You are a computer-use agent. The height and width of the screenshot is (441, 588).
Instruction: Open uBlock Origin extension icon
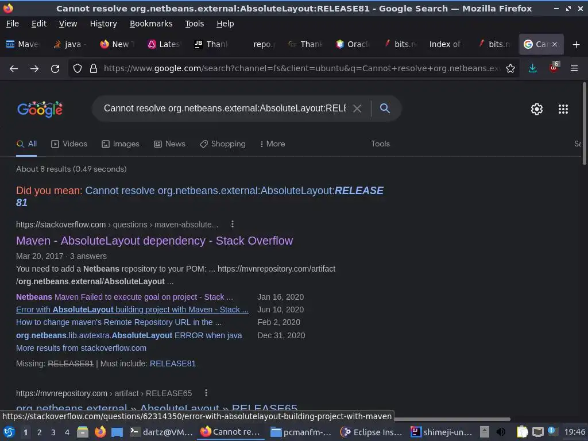coord(554,68)
